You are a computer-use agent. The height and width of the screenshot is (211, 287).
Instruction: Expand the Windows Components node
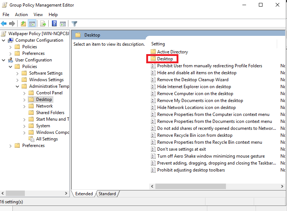pos(24,133)
